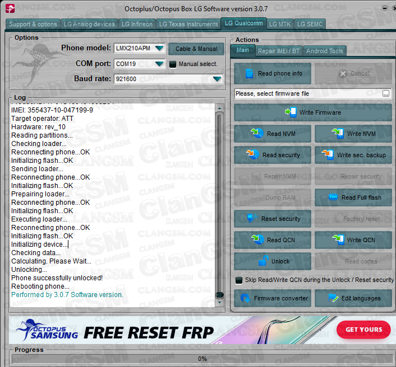Viewport: 396px width, 367px height.
Task: Switch to Repair IMEI / BT tab
Action: point(279,51)
